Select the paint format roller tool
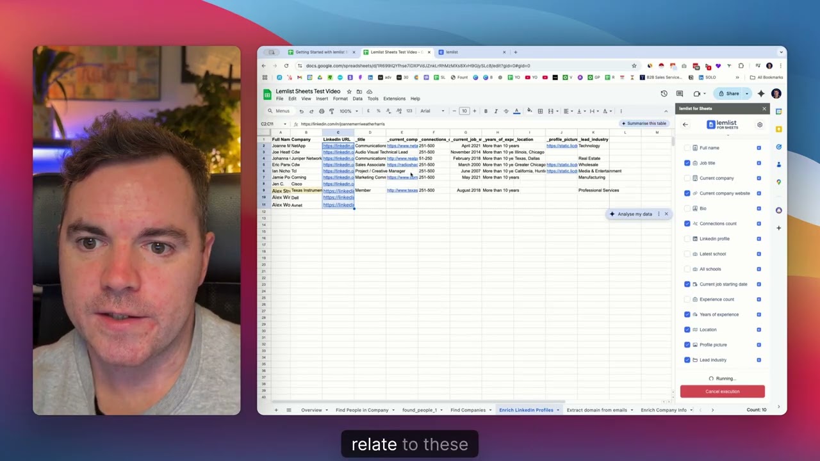The width and height of the screenshot is (820, 461). click(x=331, y=111)
